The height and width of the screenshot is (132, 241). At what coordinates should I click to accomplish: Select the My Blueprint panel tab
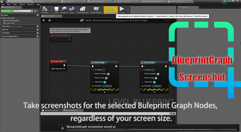[x=11, y=7]
